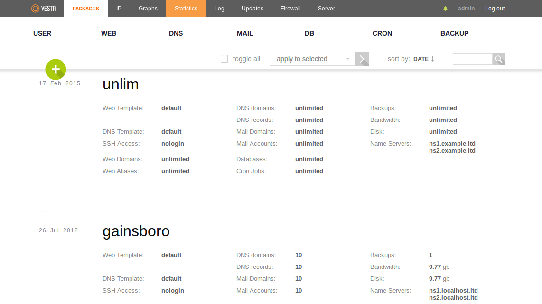Screen dimensions: 542x304
Task: Click the notification bell icon
Action: tap(445, 9)
